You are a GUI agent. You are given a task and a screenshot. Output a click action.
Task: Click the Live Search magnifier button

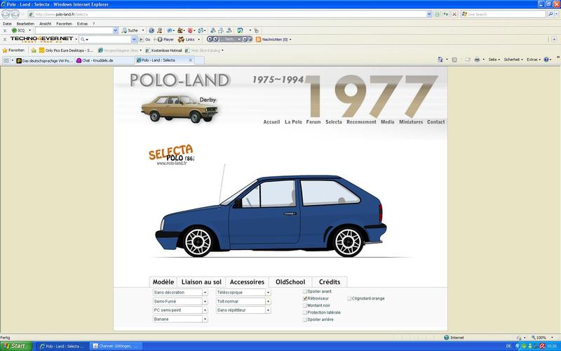[x=550, y=14]
